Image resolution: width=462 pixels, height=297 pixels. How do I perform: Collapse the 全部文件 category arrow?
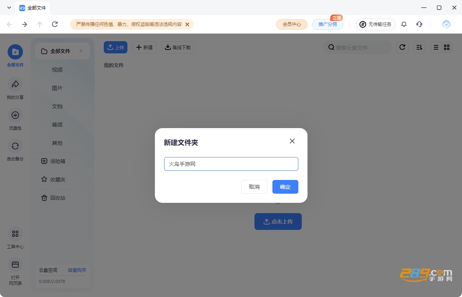pyautogui.click(x=81, y=51)
